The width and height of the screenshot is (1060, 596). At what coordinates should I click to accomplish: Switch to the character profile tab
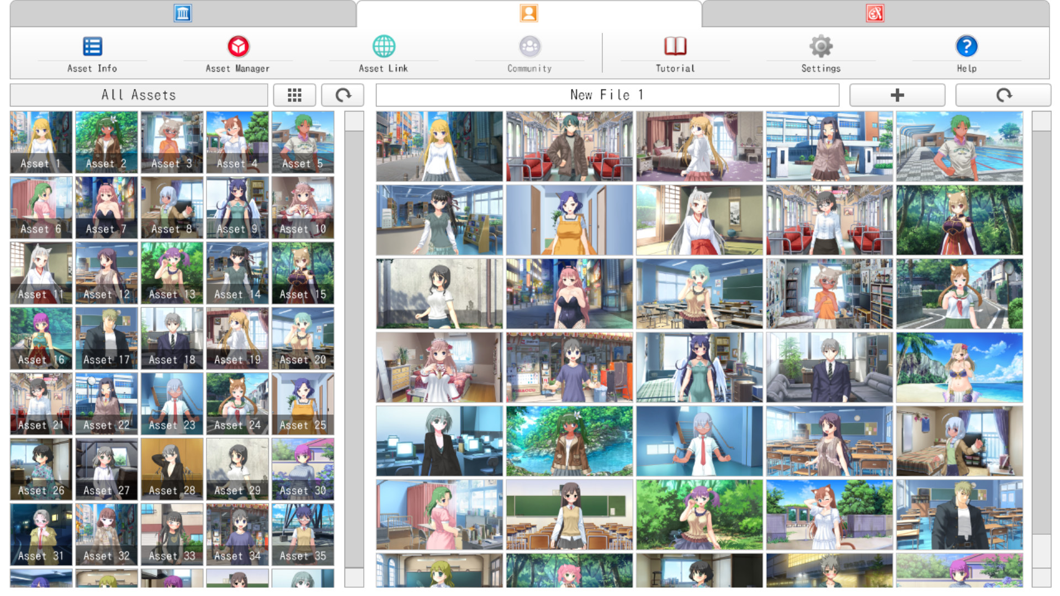coord(529,13)
